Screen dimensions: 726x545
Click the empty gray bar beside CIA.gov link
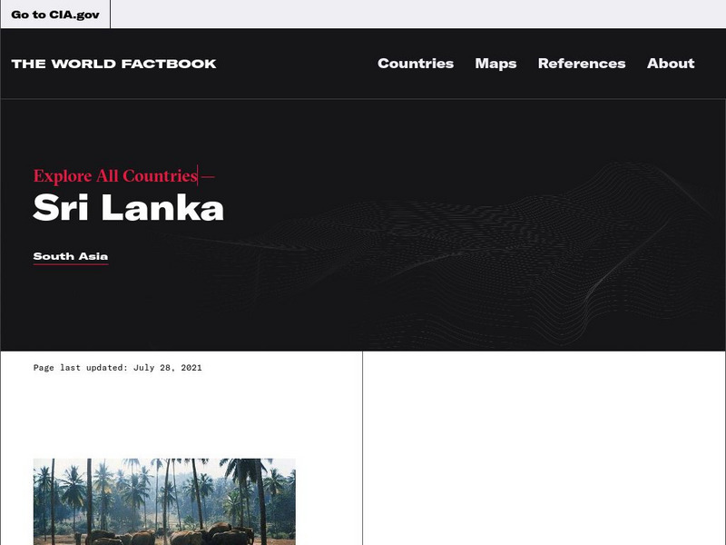(418, 14)
